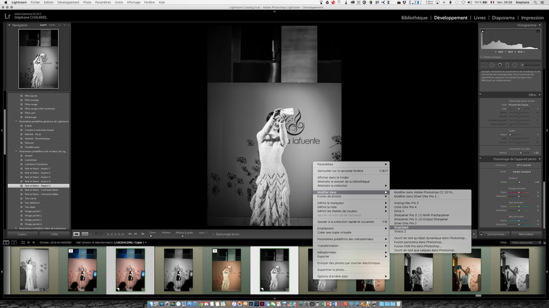This screenshot has width=549, height=308.
Task: Expand Paramètres prédéfinis vidéo de Lightroom folder
Action: pos(16,228)
